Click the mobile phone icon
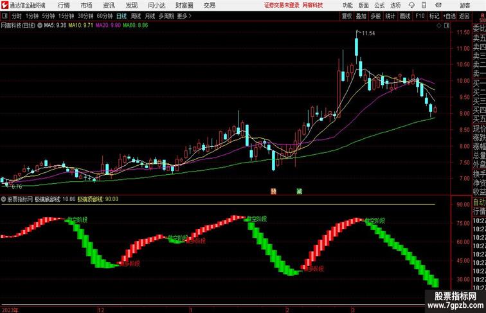Screen dimensions: 486x313 [424, 5]
